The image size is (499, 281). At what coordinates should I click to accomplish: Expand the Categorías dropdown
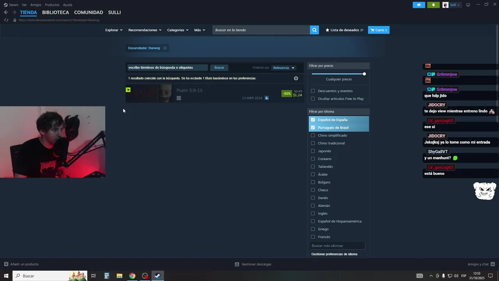178,30
